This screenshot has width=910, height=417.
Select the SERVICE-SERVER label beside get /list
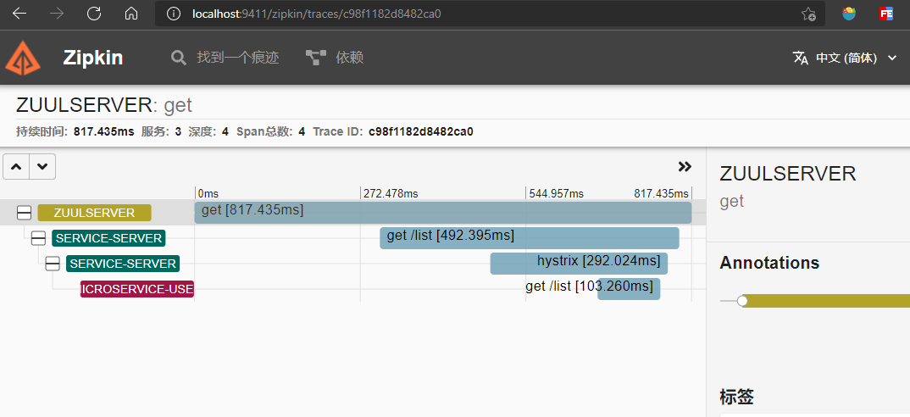[x=108, y=238]
